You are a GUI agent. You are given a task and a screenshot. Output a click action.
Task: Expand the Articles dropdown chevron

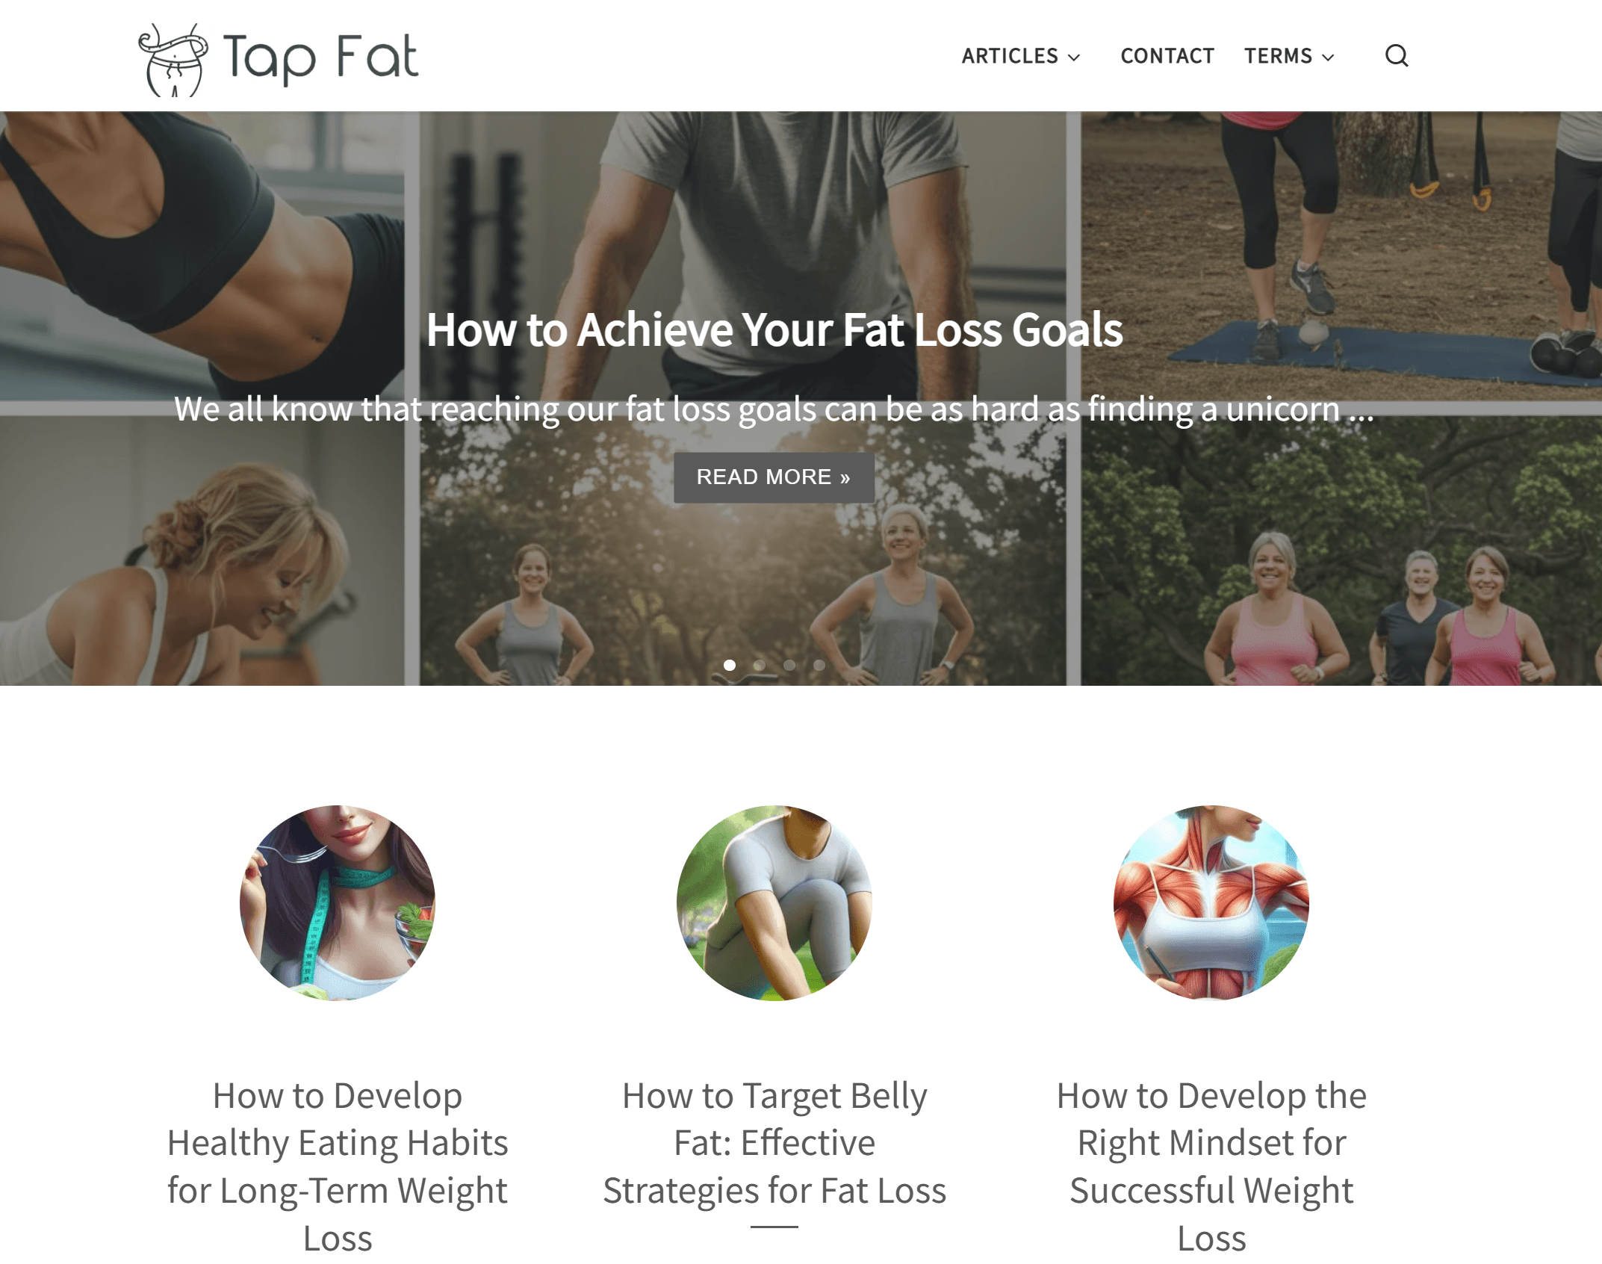pos(1074,58)
